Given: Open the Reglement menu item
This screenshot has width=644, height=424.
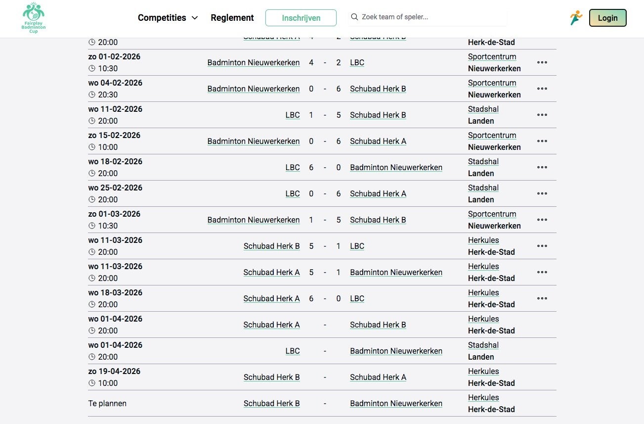Looking at the screenshot, I should click(x=232, y=18).
